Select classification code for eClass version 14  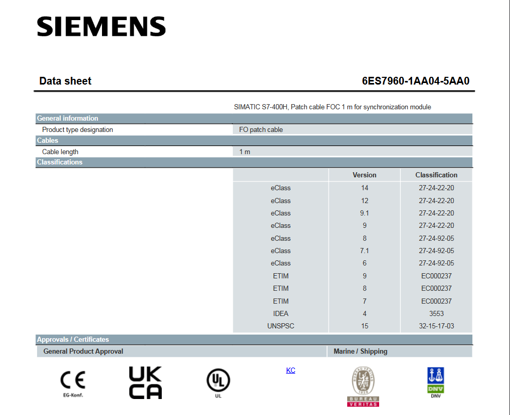pyautogui.click(x=436, y=188)
